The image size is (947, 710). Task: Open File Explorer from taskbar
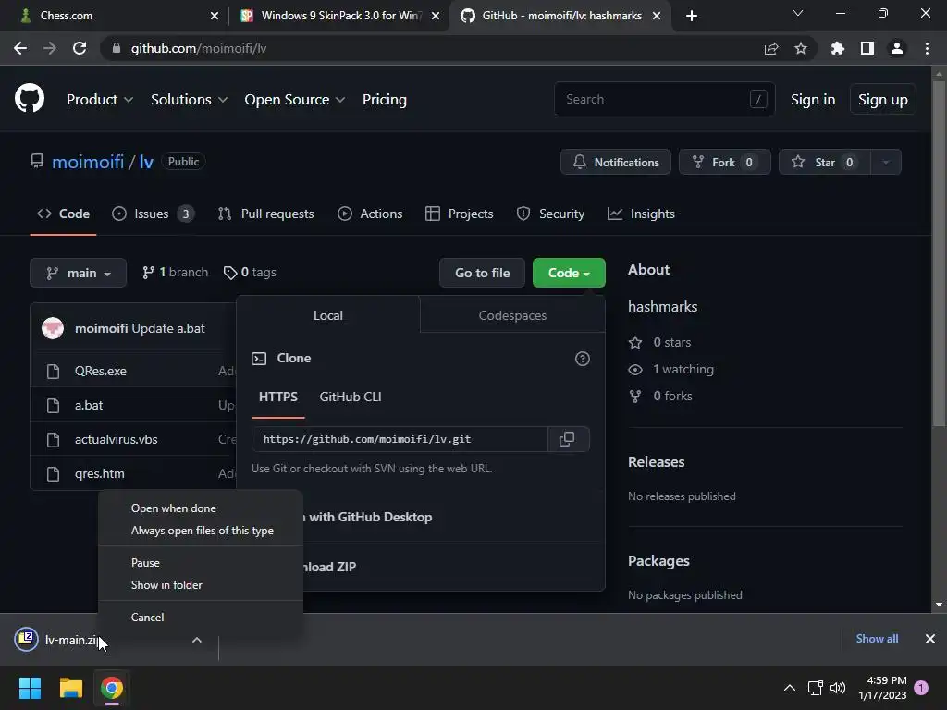(x=70, y=688)
